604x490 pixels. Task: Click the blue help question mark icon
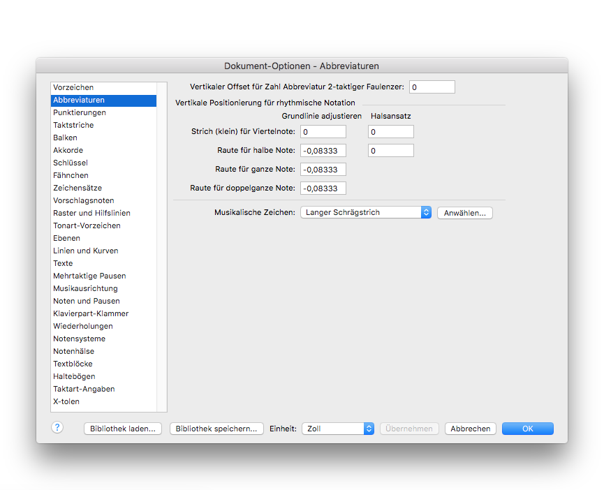[x=57, y=428]
